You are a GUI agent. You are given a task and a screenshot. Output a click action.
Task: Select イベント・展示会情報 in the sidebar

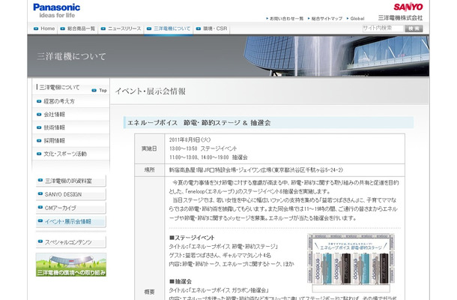coord(70,221)
